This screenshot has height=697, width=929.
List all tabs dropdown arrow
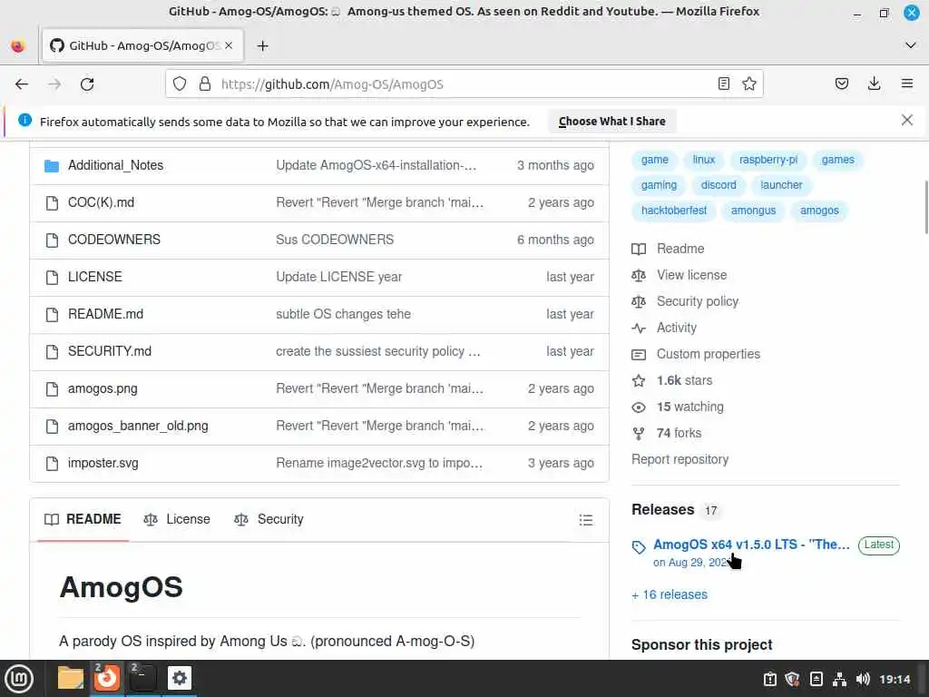click(910, 45)
